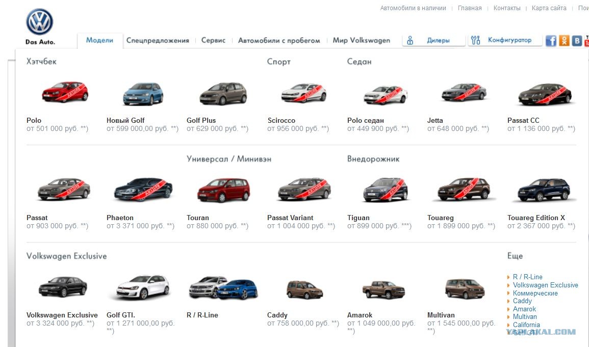589x347 pixels.
Task: Open Коммерческие in Еще list
Action: click(x=535, y=293)
